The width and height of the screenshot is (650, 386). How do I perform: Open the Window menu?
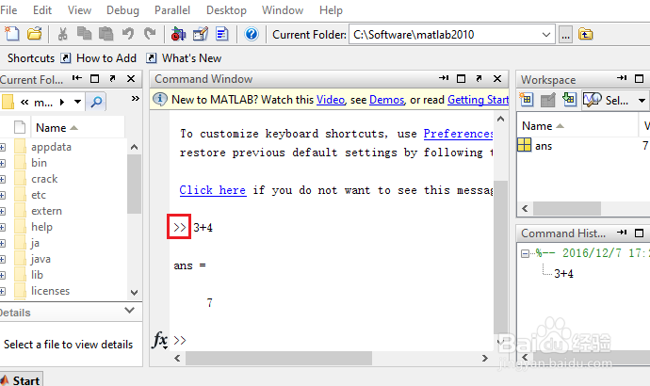tap(283, 10)
